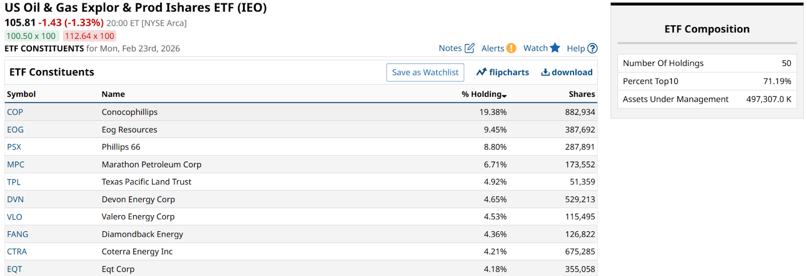Click the download arrow icon
This screenshot has height=276, width=807.
[x=545, y=72]
